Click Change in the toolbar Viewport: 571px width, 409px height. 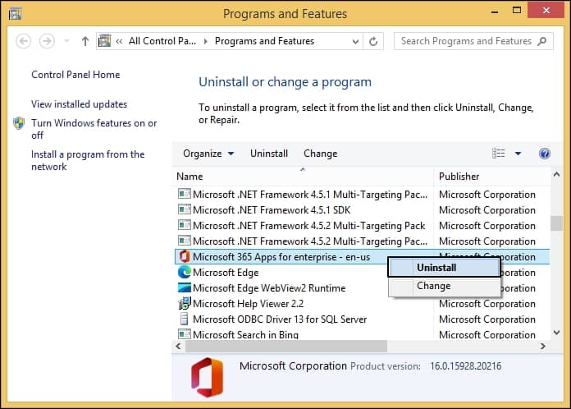pos(321,154)
